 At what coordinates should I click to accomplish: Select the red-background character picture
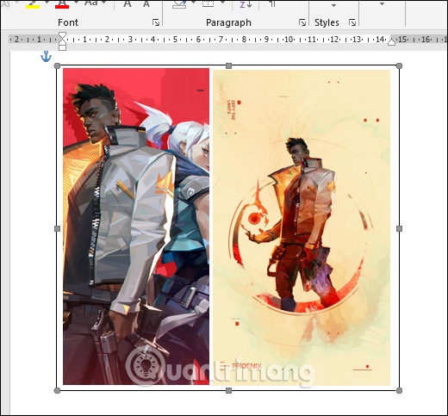point(136,227)
